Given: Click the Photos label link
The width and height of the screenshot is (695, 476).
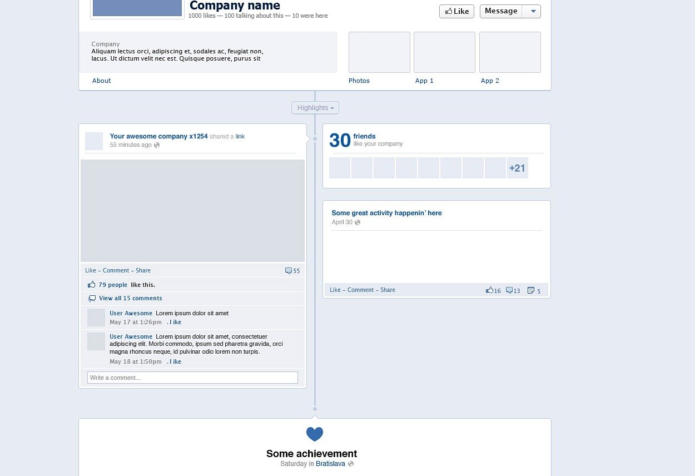Looking at the screenshot, I should (359, 81).
